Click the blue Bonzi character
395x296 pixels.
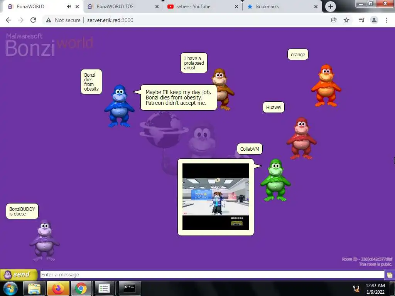pyautogui.click(x=120, y=106)
